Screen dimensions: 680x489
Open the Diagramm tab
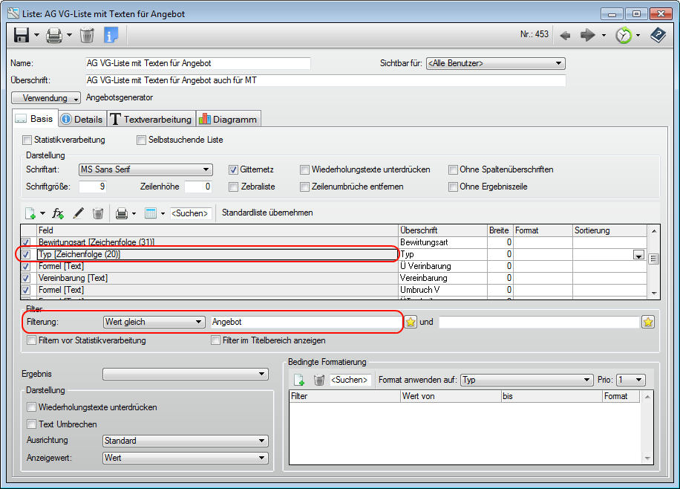point(228,119)
